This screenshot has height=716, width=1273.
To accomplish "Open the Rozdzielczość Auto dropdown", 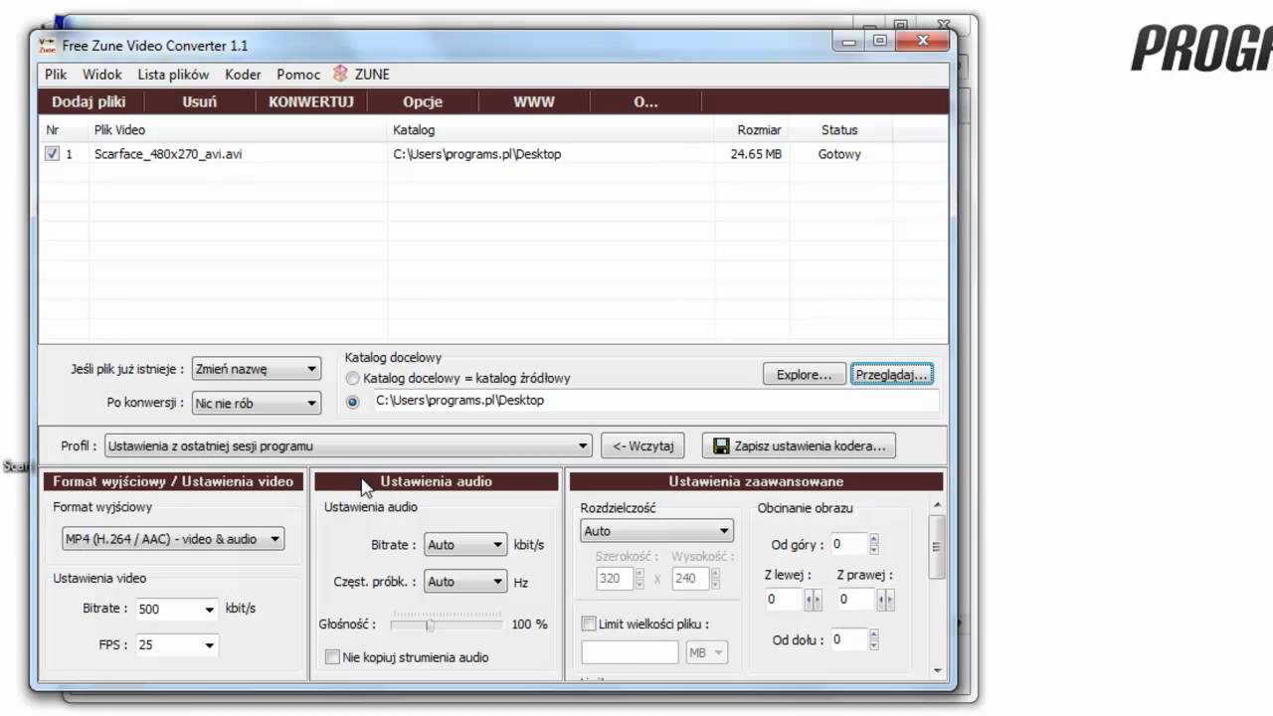I will pyautogui.click(x=657, y=531).
